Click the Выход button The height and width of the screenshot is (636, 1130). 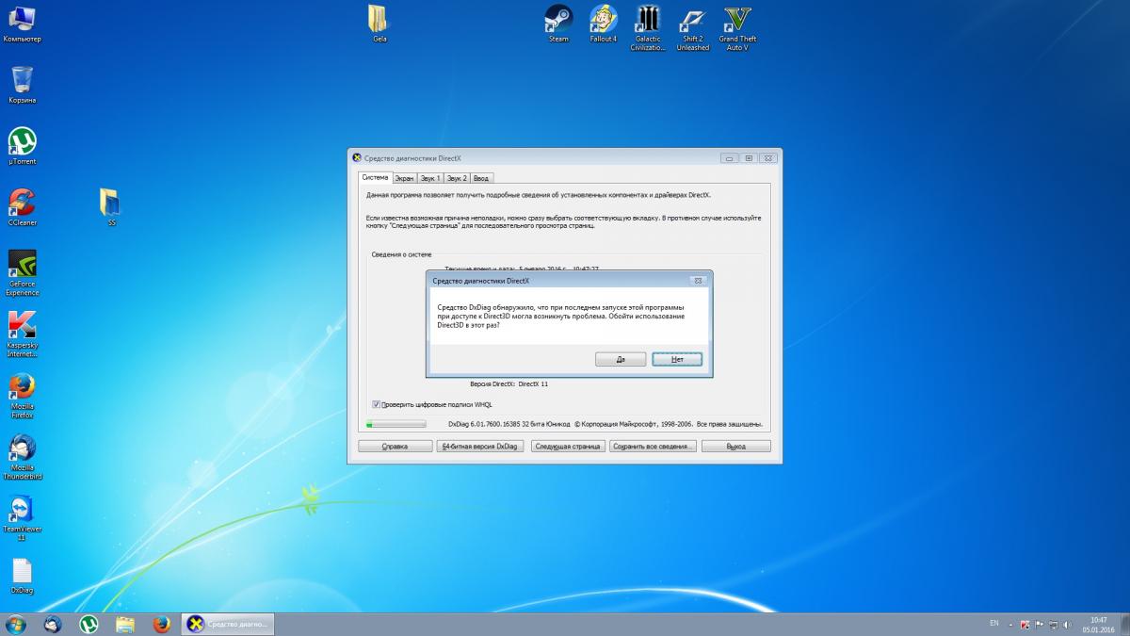tap(736, 446)
